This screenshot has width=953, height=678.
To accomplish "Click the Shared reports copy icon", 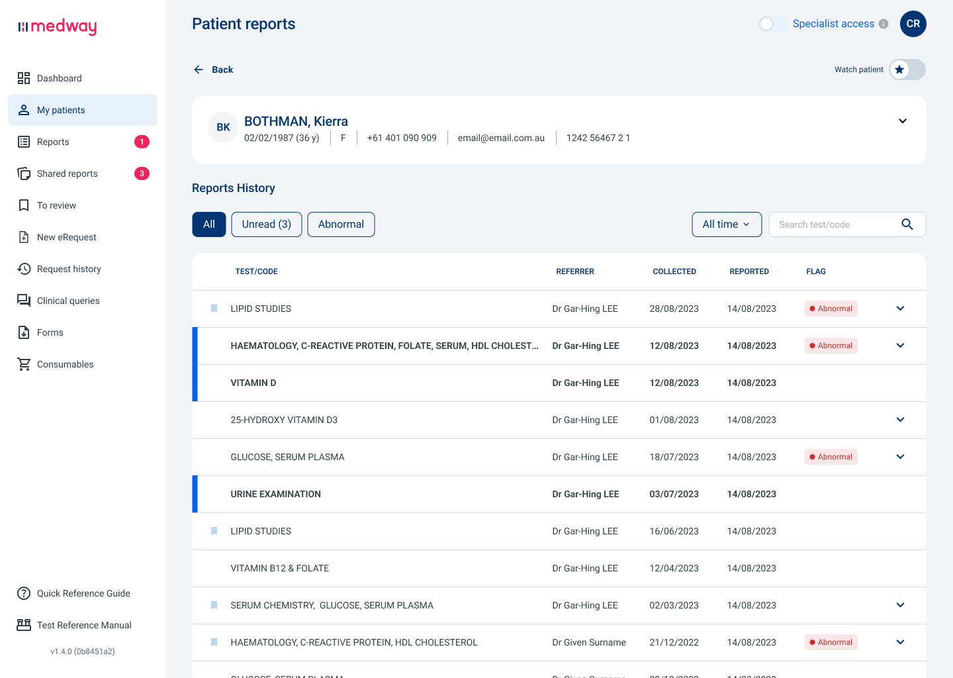I will [24, 173].
